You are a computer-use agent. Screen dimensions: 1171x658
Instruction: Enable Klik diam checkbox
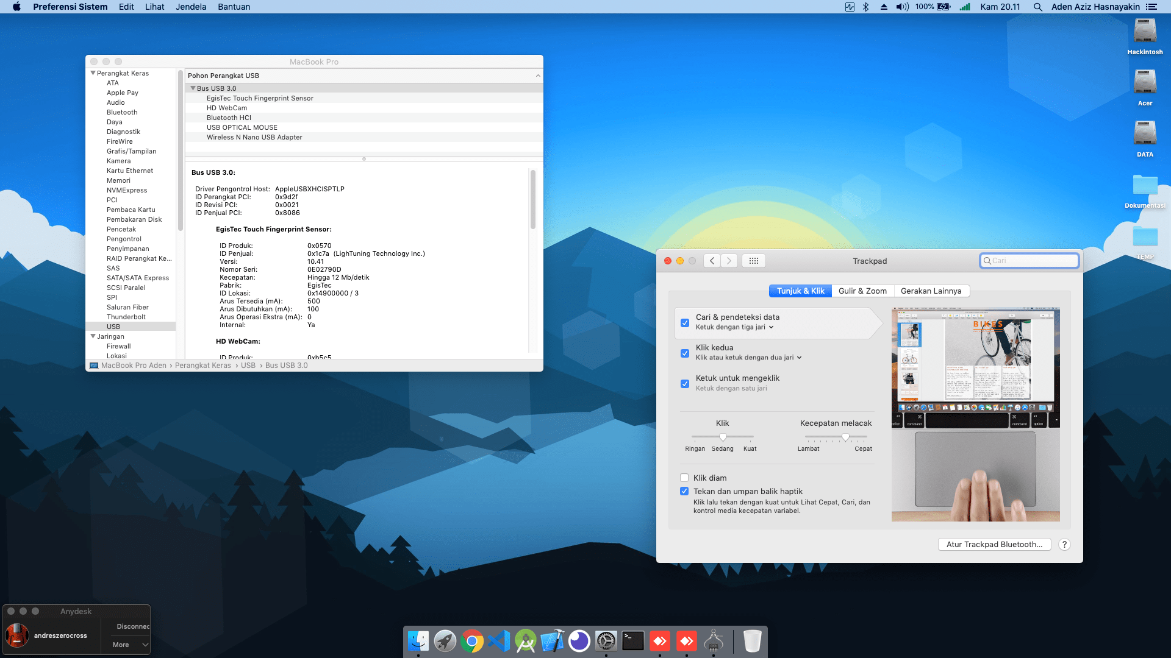pos(684,478)
